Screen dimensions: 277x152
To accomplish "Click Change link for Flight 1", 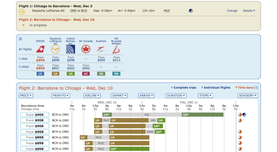I will click(x=232, y=11).
